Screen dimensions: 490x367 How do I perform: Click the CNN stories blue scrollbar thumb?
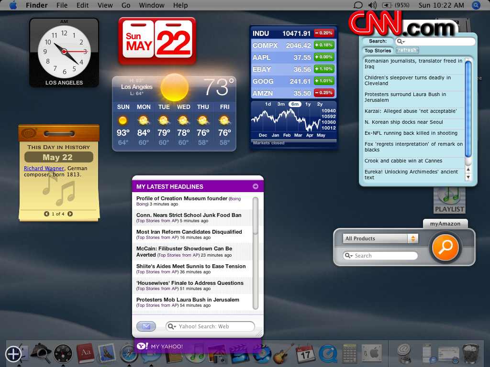(468, 108)
